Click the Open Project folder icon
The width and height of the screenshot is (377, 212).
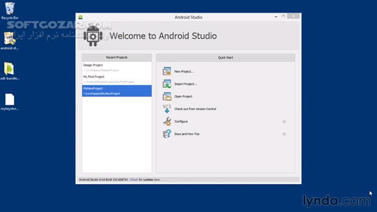point(167,96)
